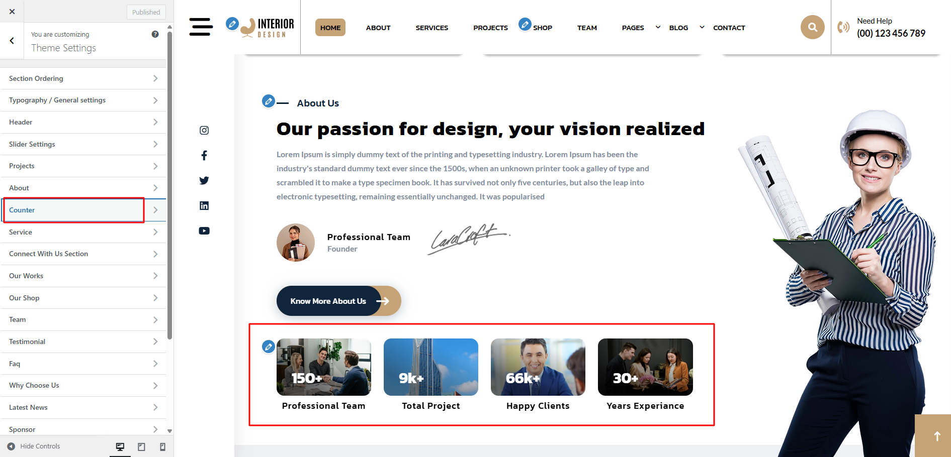
Task: Open the hamburger menu on the site
Action: point(201,27)
